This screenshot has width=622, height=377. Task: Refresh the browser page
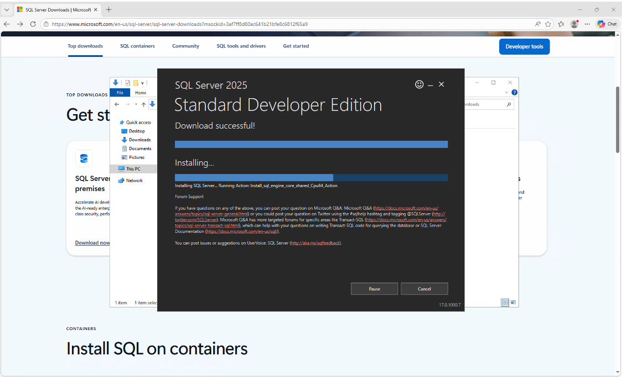[x=33, y=24]
